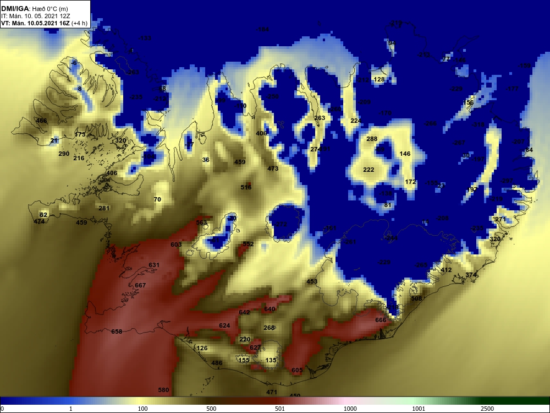
Task: Click the legend label '1000'
Action: point(350,409)
